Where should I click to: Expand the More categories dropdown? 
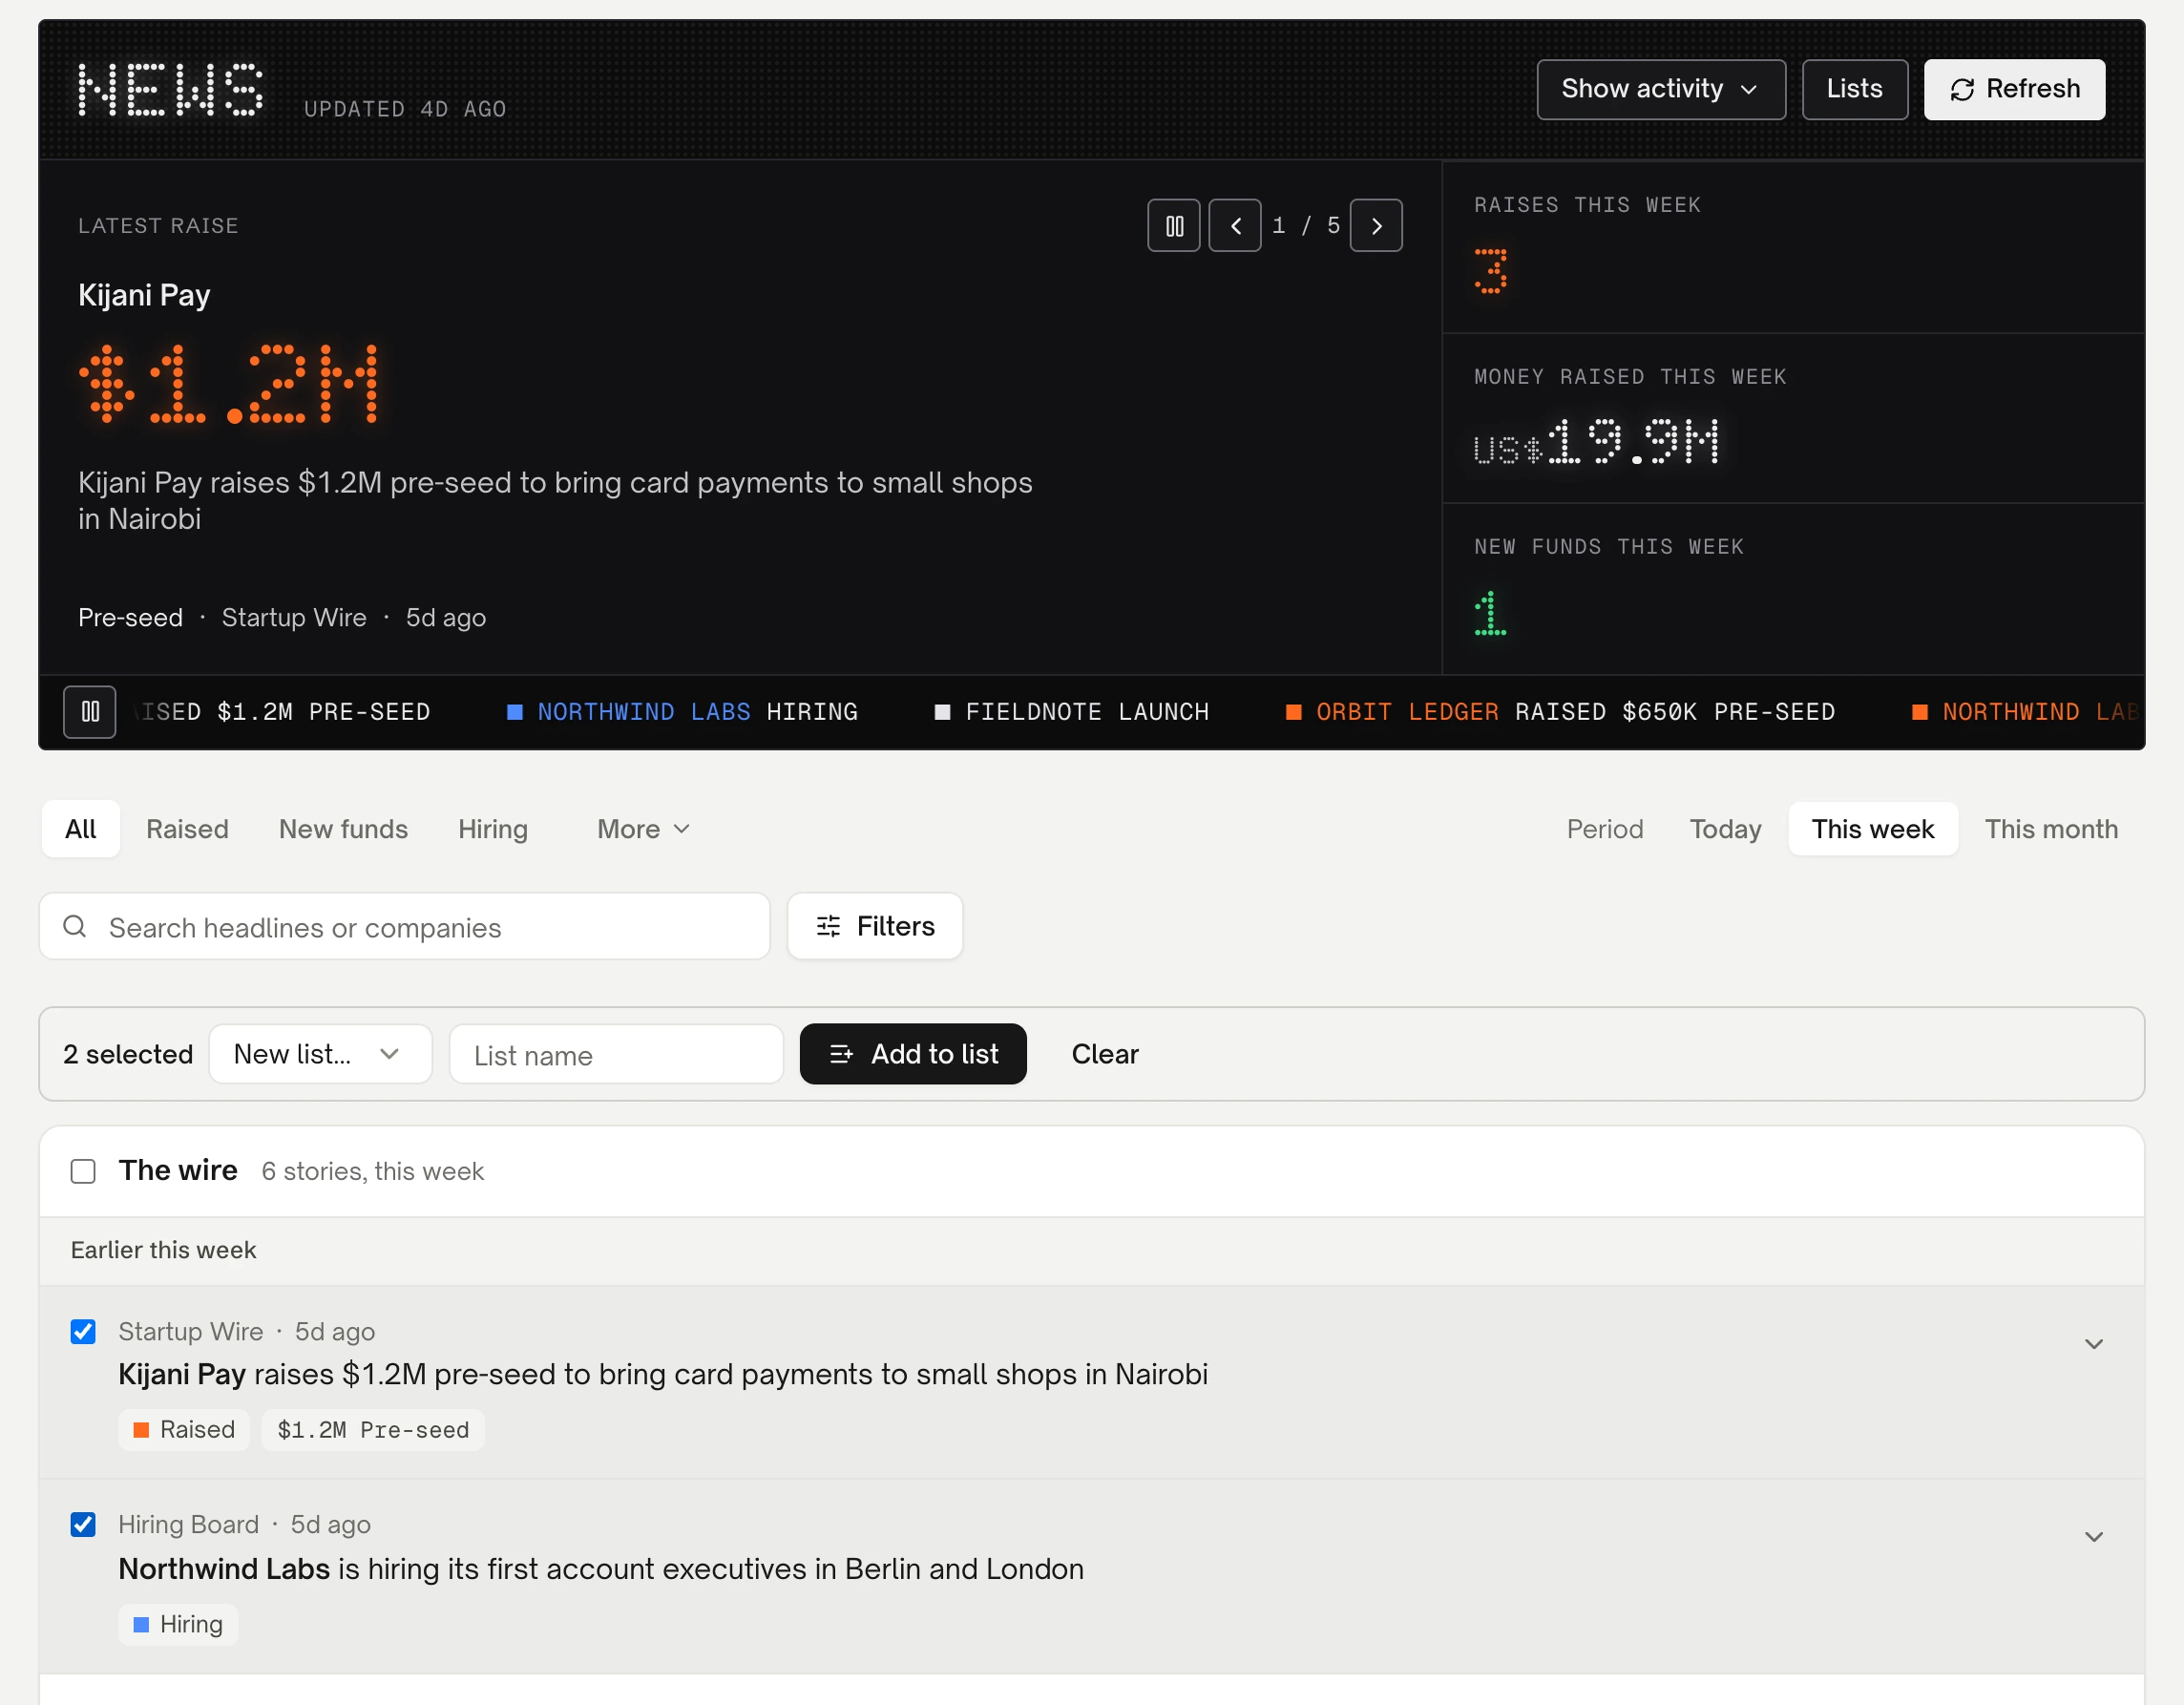coord(643,829)
